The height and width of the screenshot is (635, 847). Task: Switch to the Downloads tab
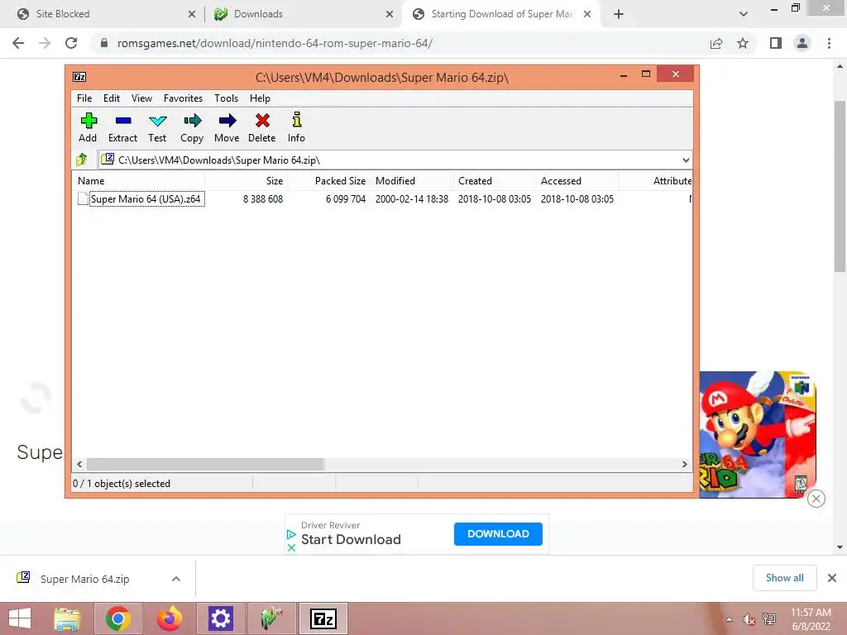[303, 14]
